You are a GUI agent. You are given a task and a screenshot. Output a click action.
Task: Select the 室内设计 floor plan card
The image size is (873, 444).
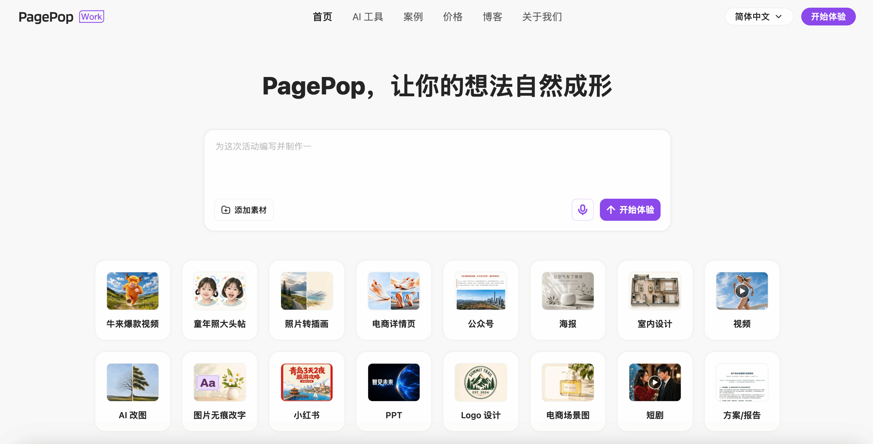(655, 300)
